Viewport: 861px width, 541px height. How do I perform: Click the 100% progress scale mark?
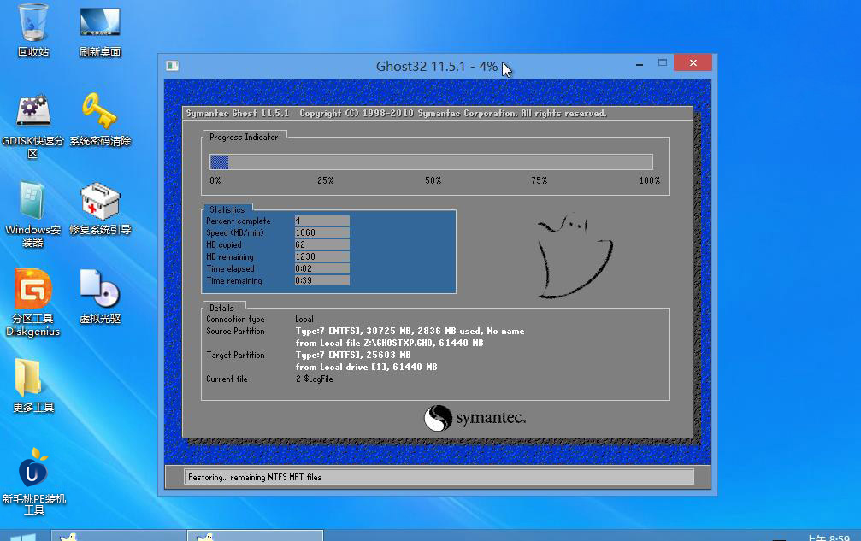(x=650, y=180)
